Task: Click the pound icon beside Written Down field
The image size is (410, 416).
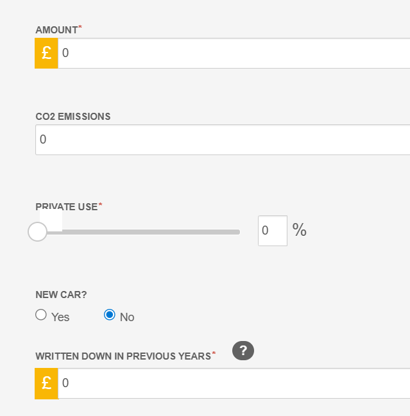Action: pos(46,383)
